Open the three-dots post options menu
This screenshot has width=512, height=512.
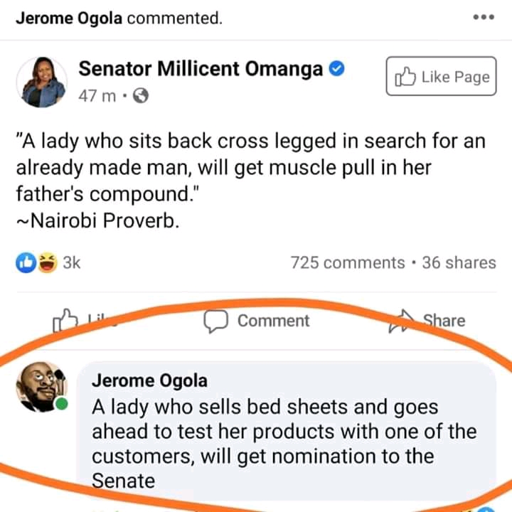click(484, 18)
